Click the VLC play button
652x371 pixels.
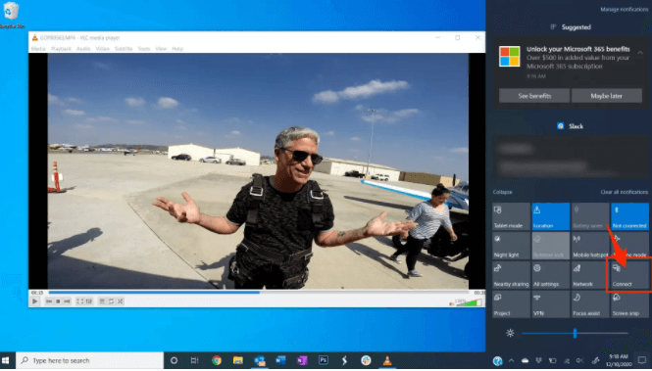[35, 302]
